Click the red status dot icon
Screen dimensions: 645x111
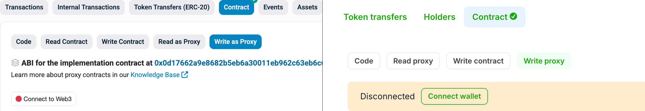(x=19, y=99)
